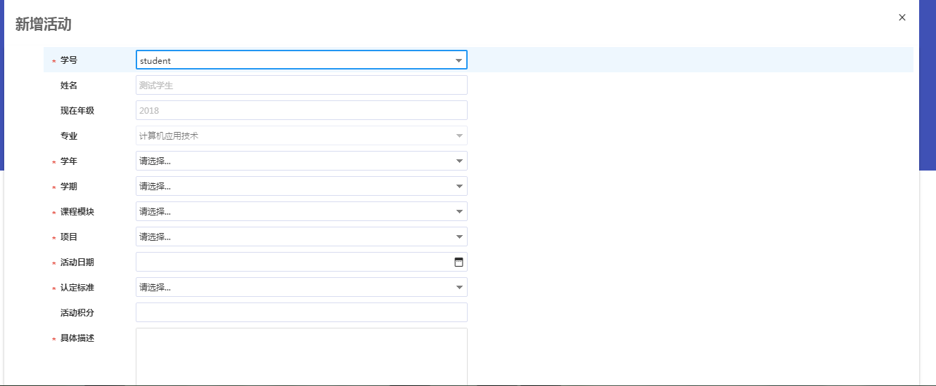The image size is (936, 386).
Task: Click inside the 具体描述 text area
Action: 301,357
